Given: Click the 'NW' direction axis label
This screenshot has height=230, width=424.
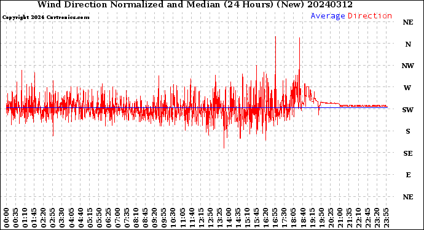Looking at the screenshot, I should pyautogui.click(x=408, y=66).
